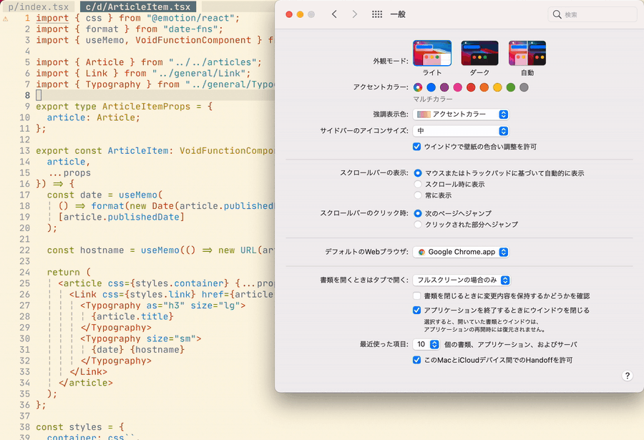
Task: Close the 一般 preferences window
Action: (x=289, y=14)
